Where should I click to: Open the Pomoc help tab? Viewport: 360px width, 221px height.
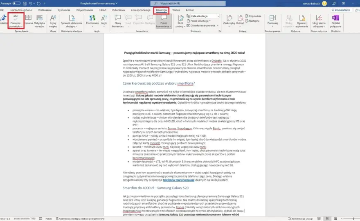point(190,10)
